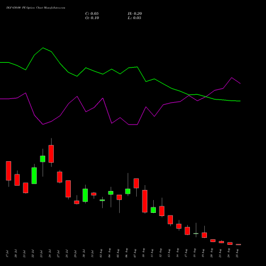Click the tall red candlestick above 24 Jul

tap(51, 154)
